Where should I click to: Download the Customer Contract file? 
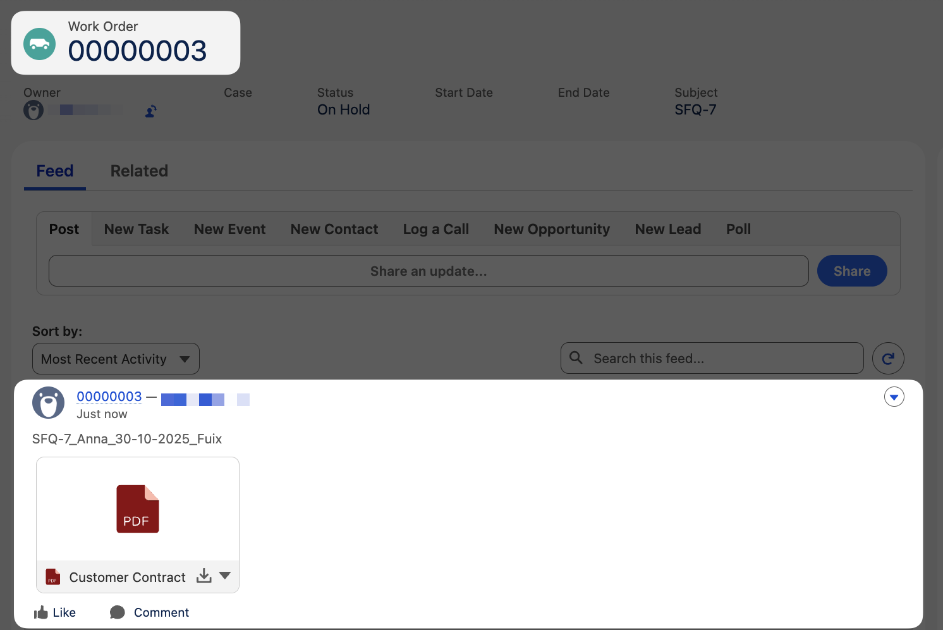204,576
